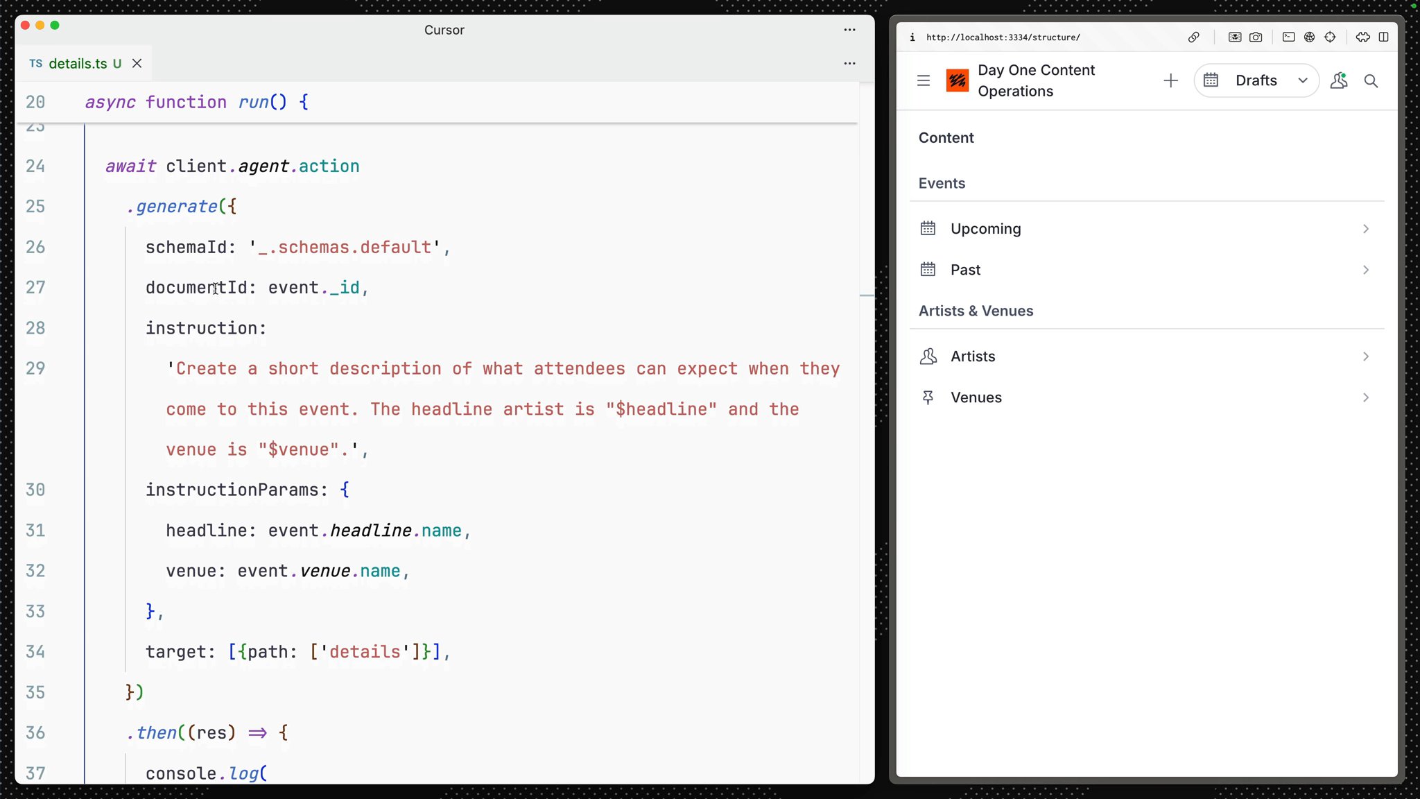Click the calendar icon next to Past
The height and width of the screenshot is (799, 1420).
[x=928, y=269]
